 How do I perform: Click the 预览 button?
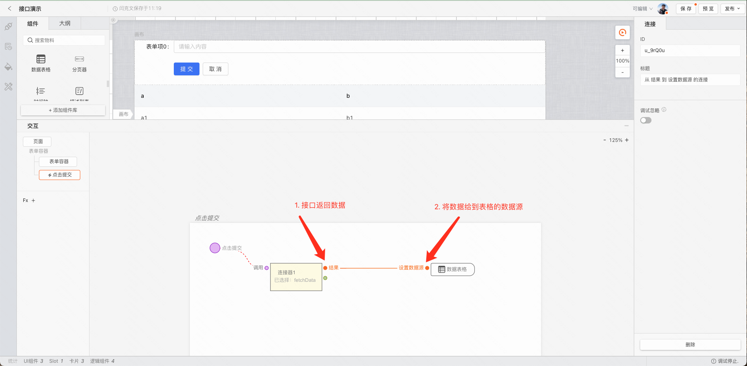click(x=708, y=9)
